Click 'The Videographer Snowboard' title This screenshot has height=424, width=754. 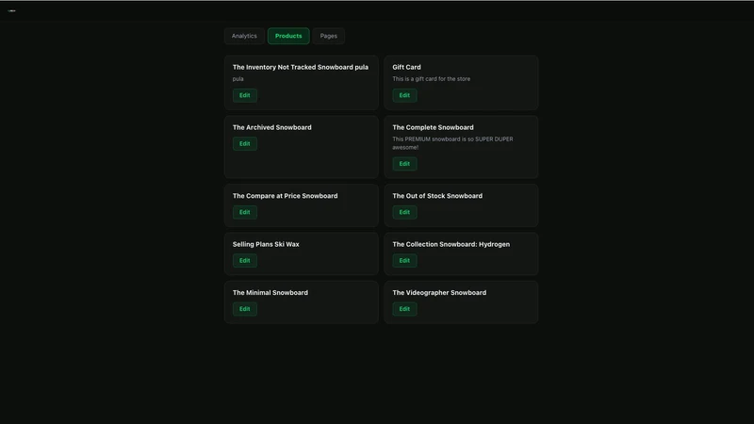tap(439, 293)
